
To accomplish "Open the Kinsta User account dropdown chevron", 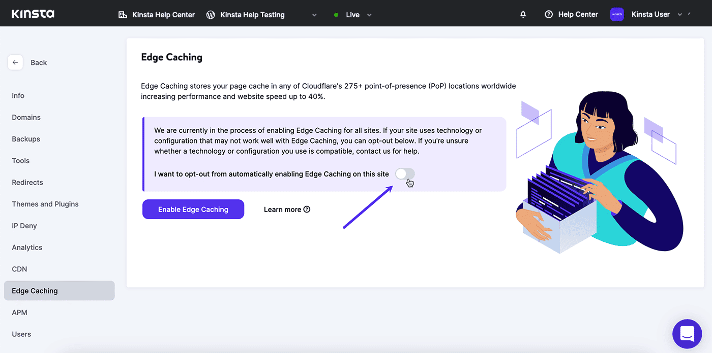I will coord(680,15).
